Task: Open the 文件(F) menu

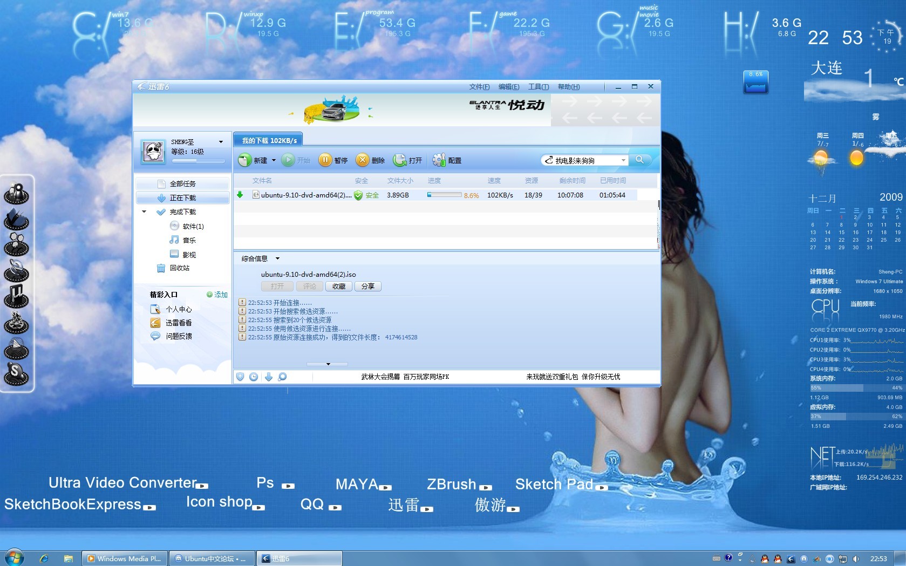Action: 479,87
